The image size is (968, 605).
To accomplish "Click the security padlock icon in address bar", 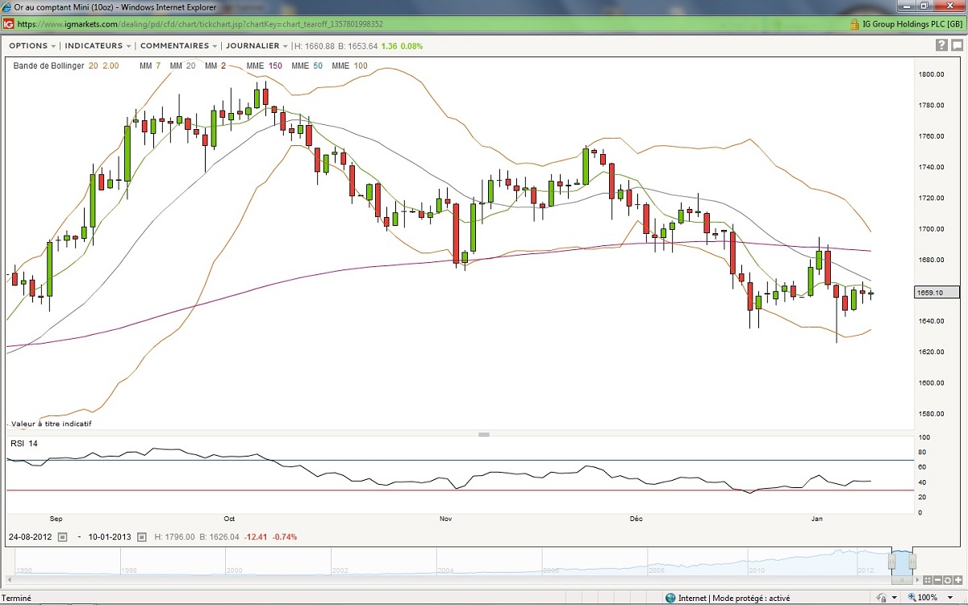I will (854, 25).
